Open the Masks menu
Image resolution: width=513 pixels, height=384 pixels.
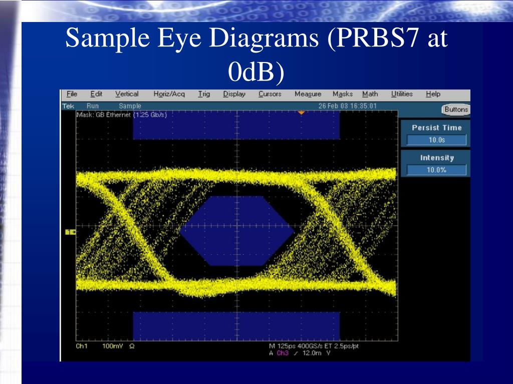[343, 94]
